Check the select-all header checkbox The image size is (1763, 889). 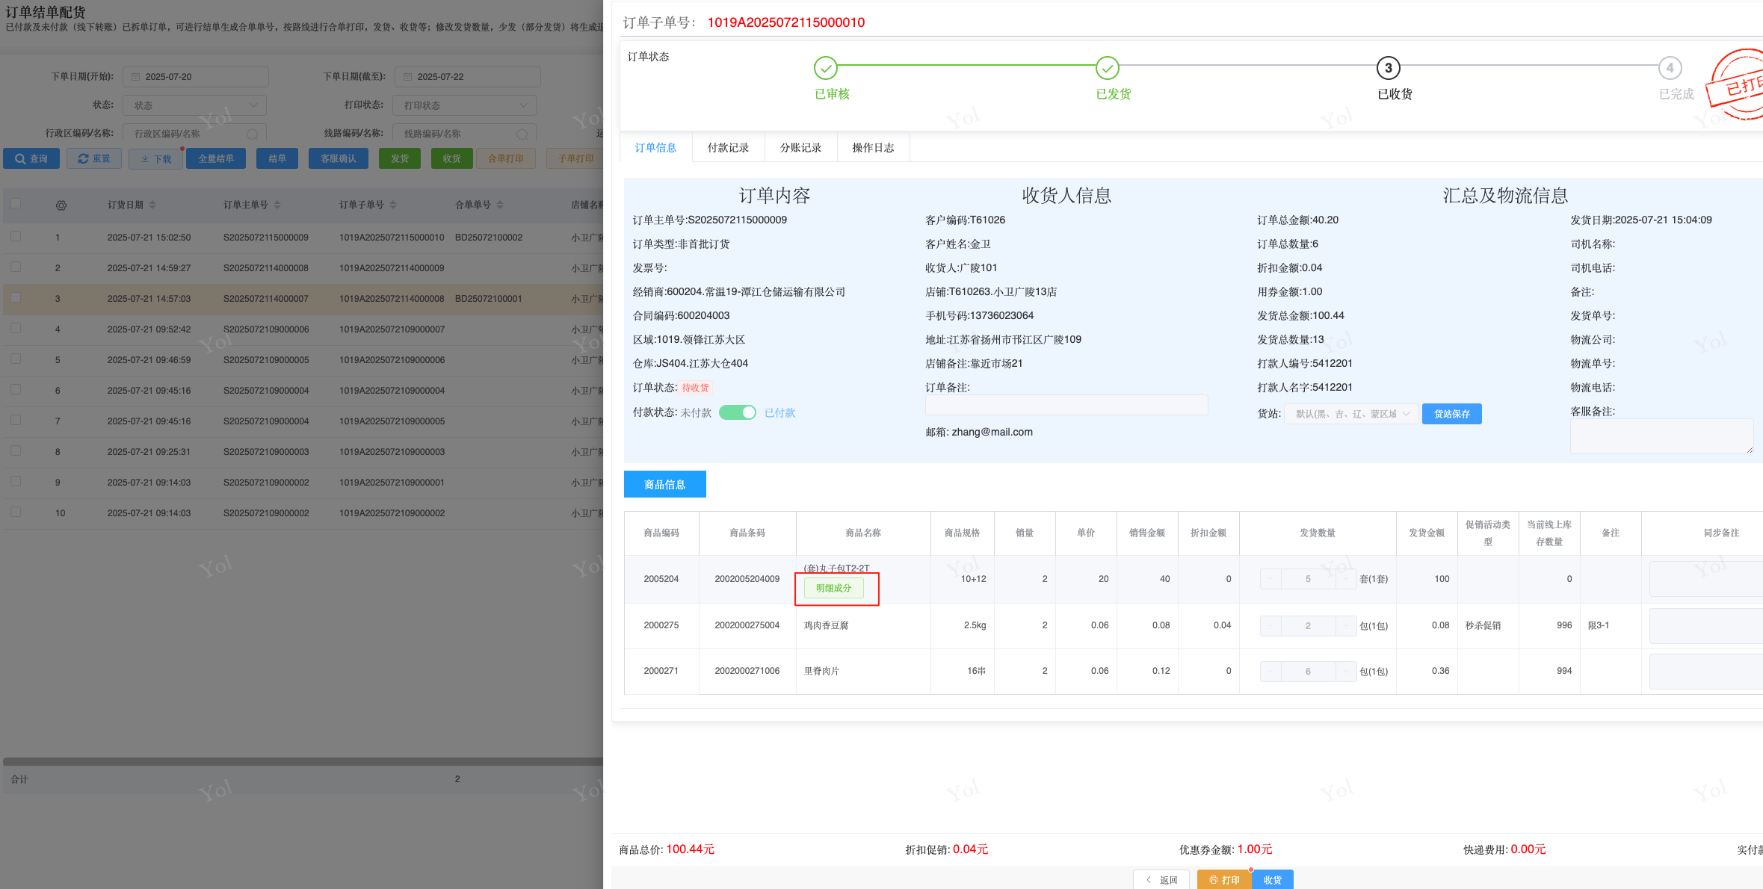coord(16,203)
